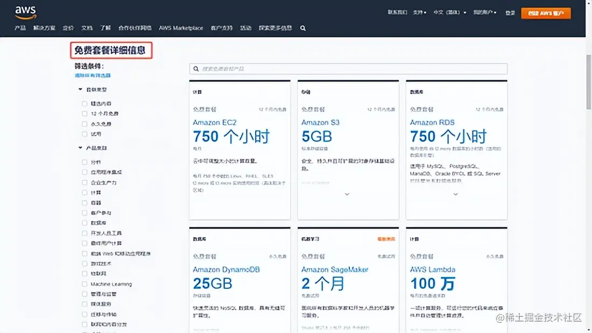
Task: Open the navigation bar search icon
Action: 303,28
